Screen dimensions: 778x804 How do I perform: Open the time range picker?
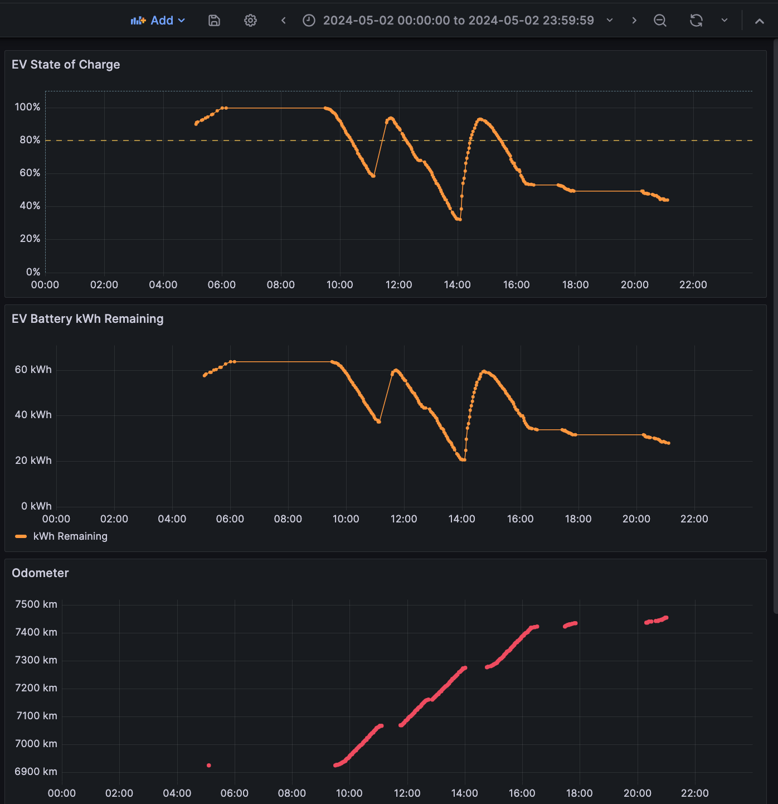(x=458, y=21)
